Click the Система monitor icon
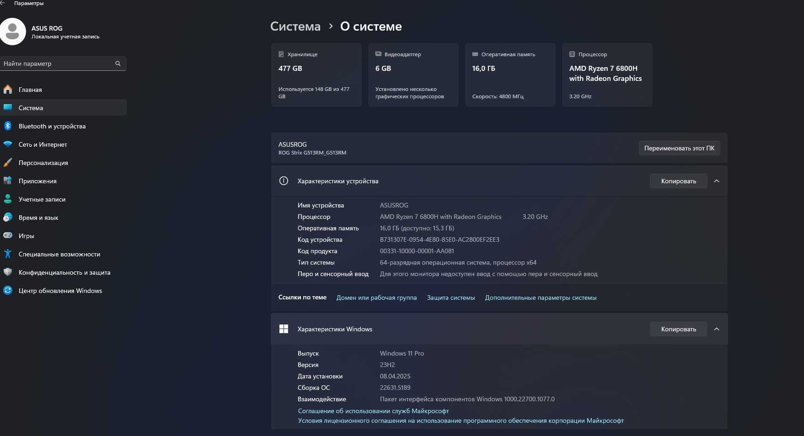804x436 pixels. click(8, 108)
